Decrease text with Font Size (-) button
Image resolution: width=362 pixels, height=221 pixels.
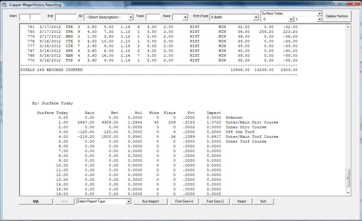215,201
